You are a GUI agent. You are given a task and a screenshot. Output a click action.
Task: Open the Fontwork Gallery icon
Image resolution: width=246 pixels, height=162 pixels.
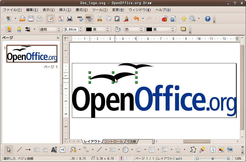213,150
